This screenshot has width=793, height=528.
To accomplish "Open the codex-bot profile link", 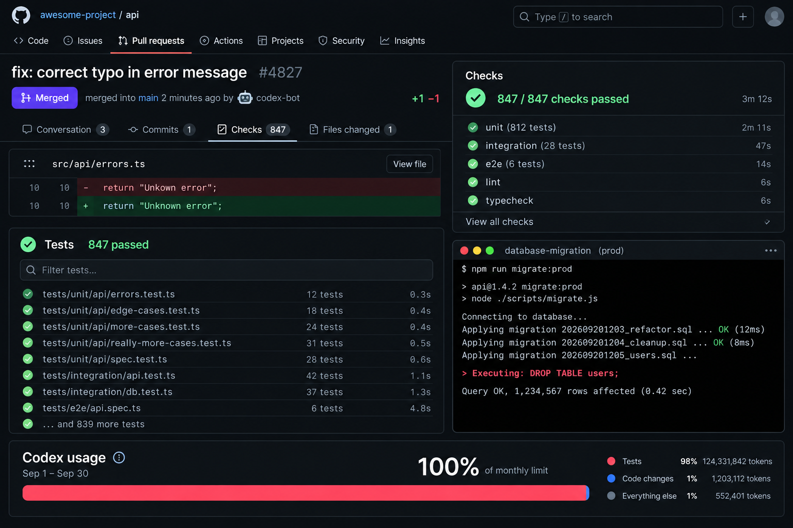I will 278,98.
